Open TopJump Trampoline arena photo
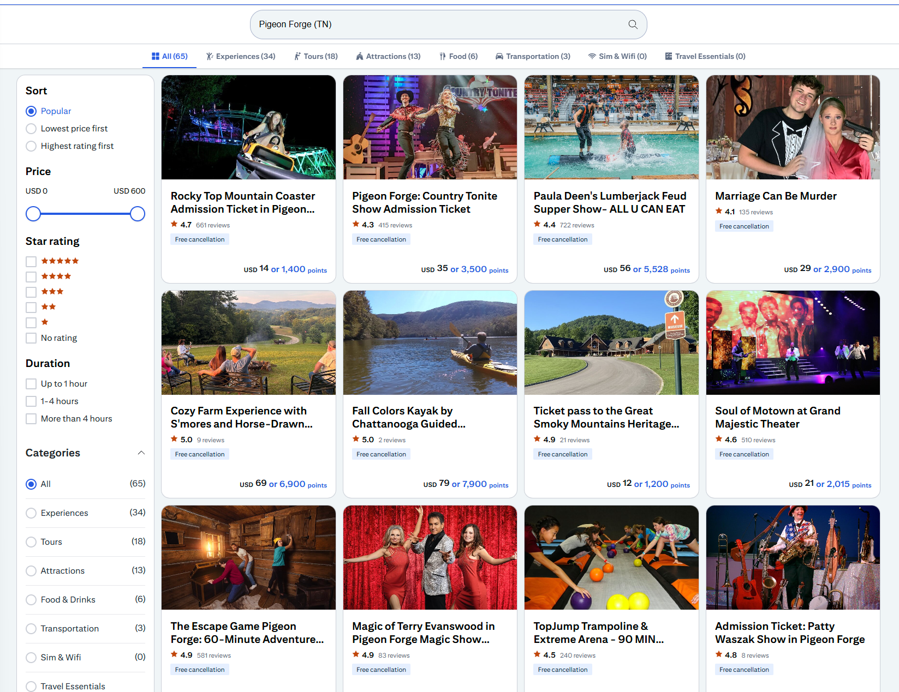Screen dimensions: 899x692 [x=611, y=557]
